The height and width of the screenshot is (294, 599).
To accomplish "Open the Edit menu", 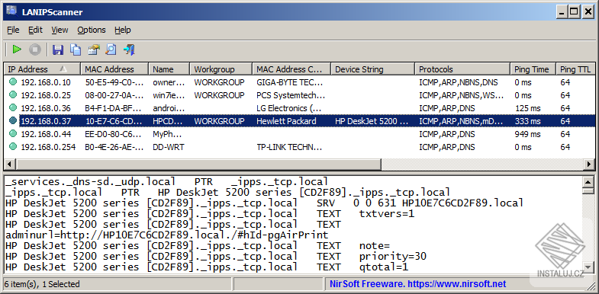I will pos(35,30).
